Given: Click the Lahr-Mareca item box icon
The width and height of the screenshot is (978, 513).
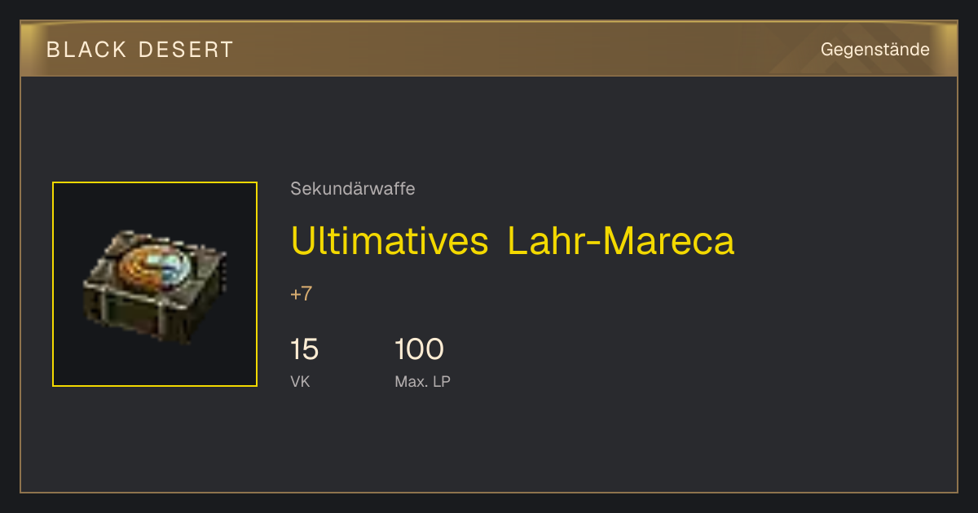Looking at the screenshot, I should 155,284.
